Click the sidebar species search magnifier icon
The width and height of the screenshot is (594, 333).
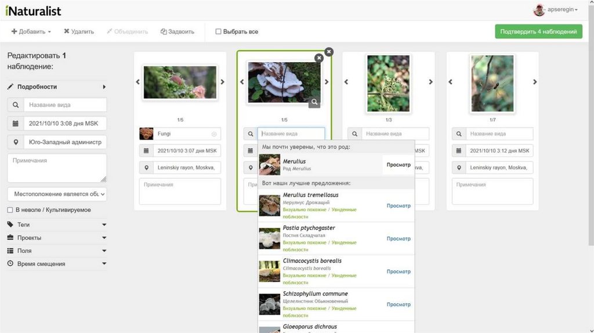16,105
